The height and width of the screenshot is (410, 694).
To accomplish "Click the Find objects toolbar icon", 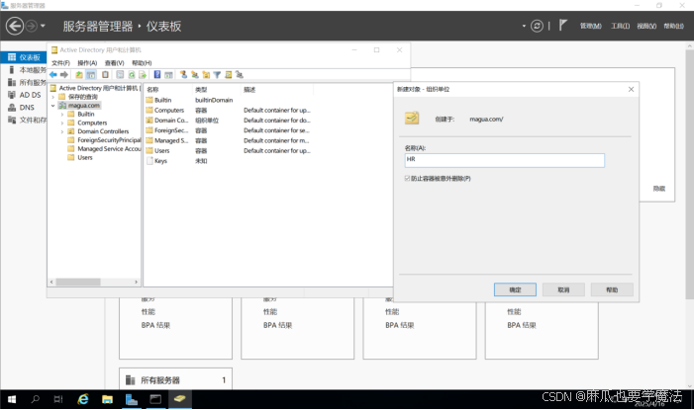I will click(x=229, y=75).
